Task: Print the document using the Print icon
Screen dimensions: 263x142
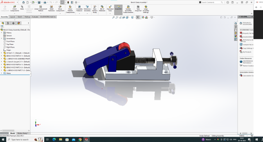Action: 45,2
